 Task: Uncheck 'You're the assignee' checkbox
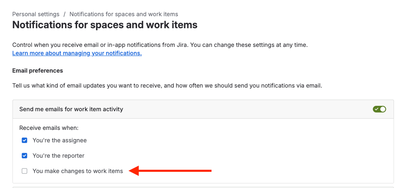24,141
